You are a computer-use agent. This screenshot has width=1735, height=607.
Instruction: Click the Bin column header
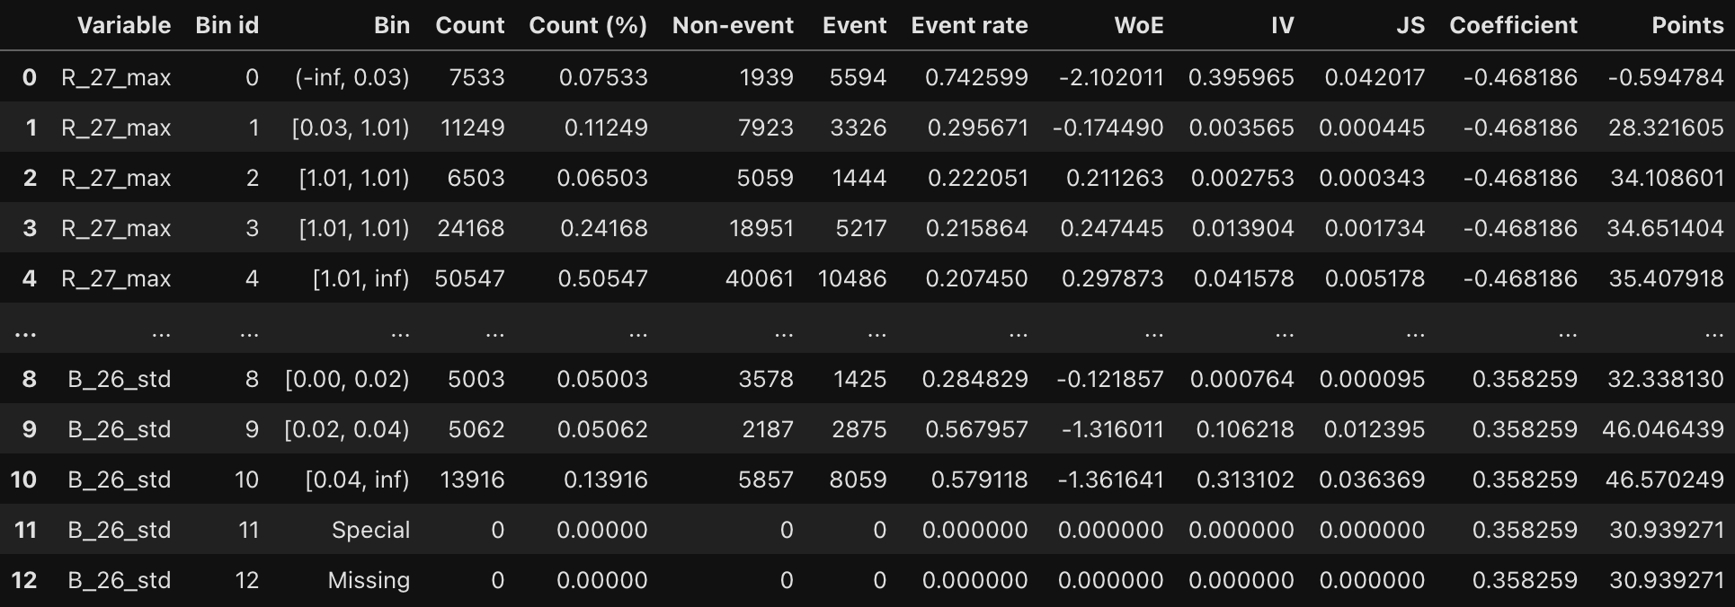click(392, 25)
